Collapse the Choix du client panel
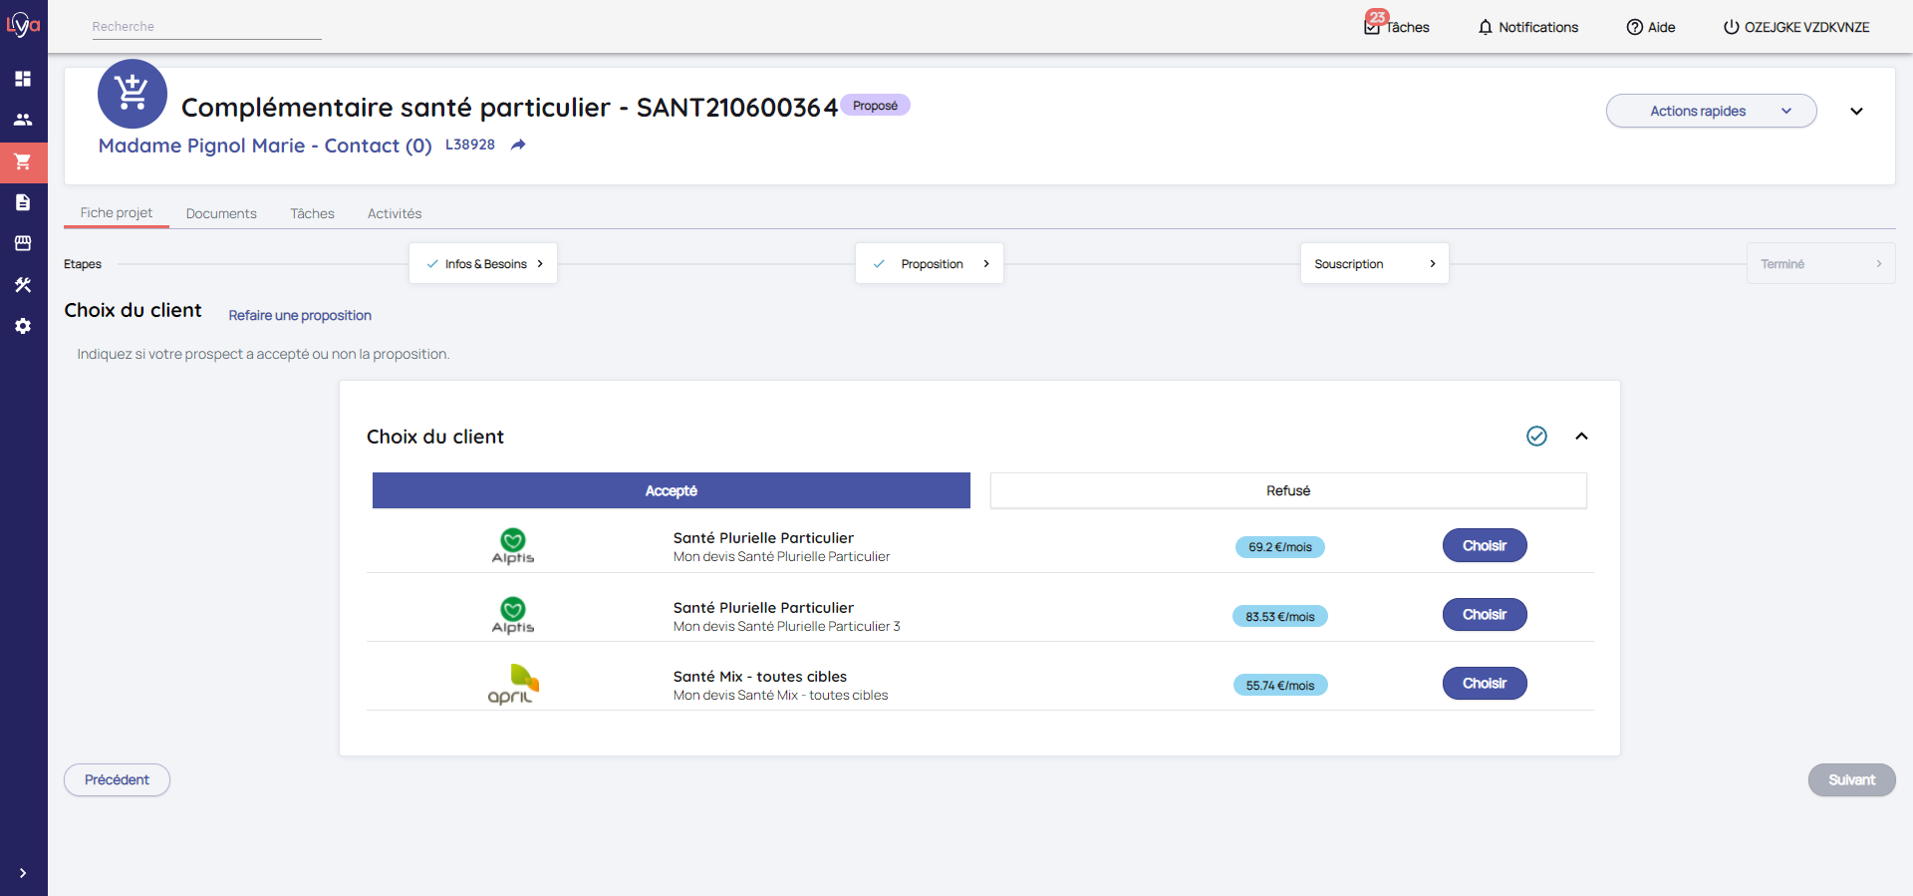1913x896 pixels. pyautogui.click(x=1581, y=437)
